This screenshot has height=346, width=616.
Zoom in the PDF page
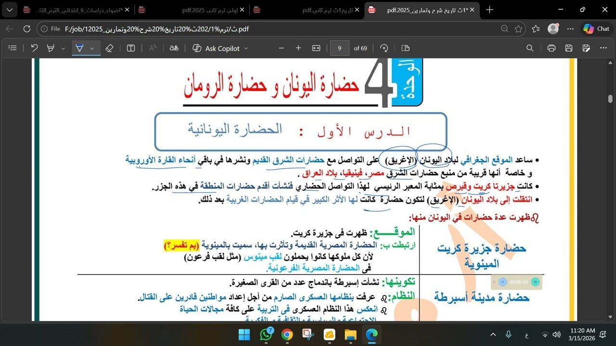(298, 48)
